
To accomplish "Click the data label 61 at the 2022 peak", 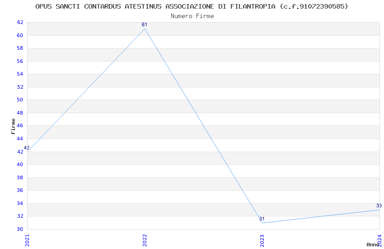I will click(145, 24).
